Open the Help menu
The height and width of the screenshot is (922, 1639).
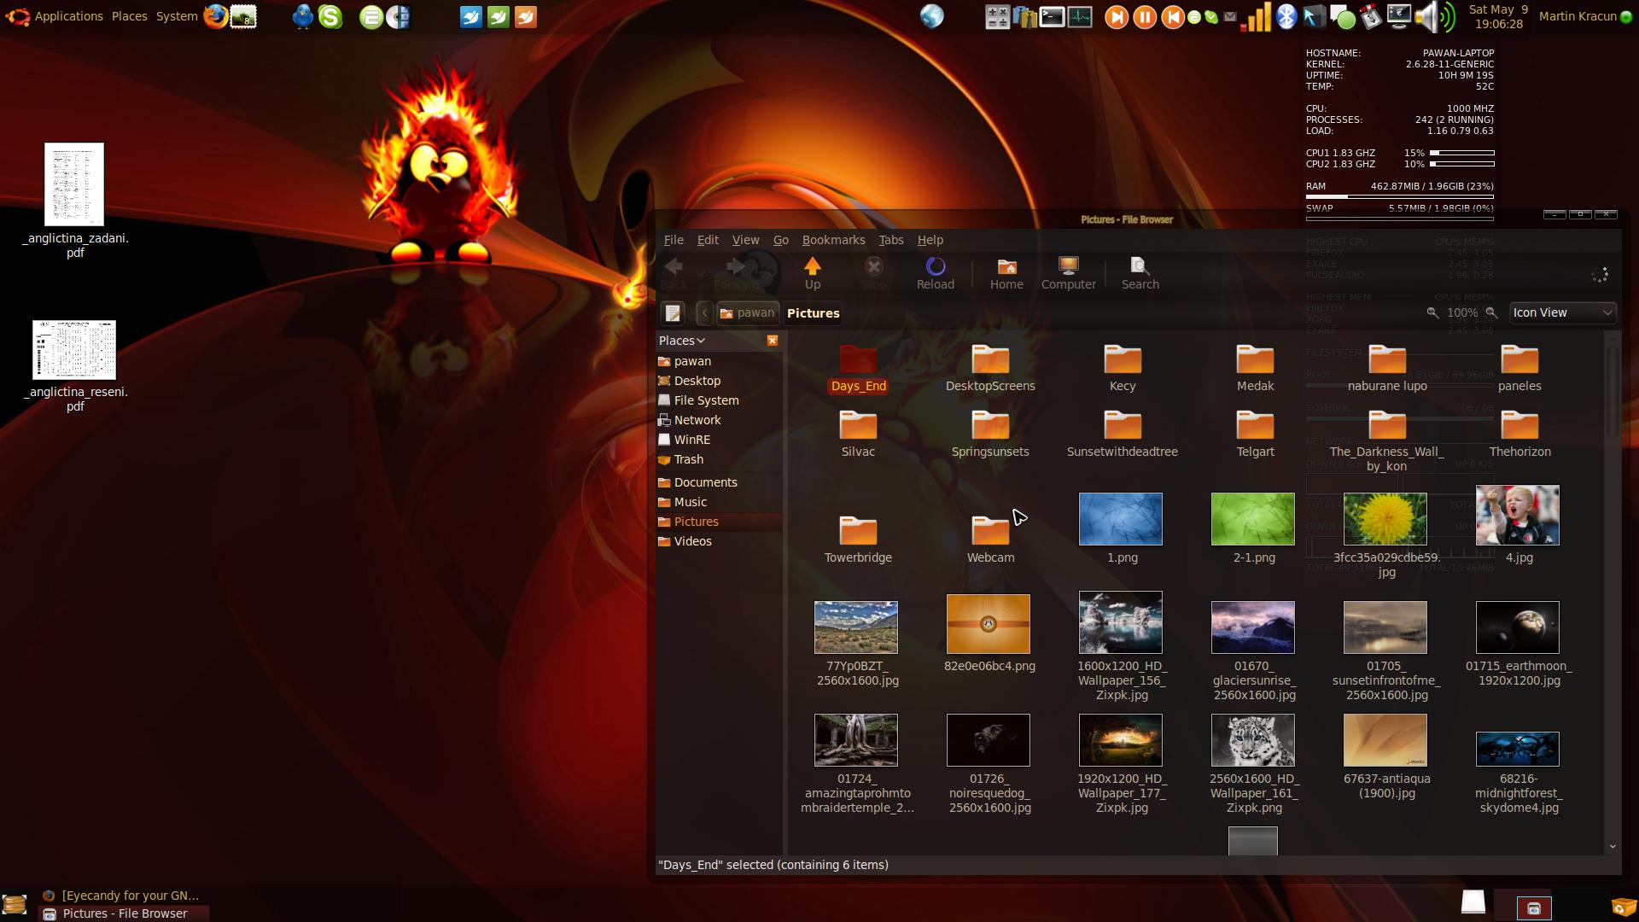pyautogui.click(x=930, y=240)
